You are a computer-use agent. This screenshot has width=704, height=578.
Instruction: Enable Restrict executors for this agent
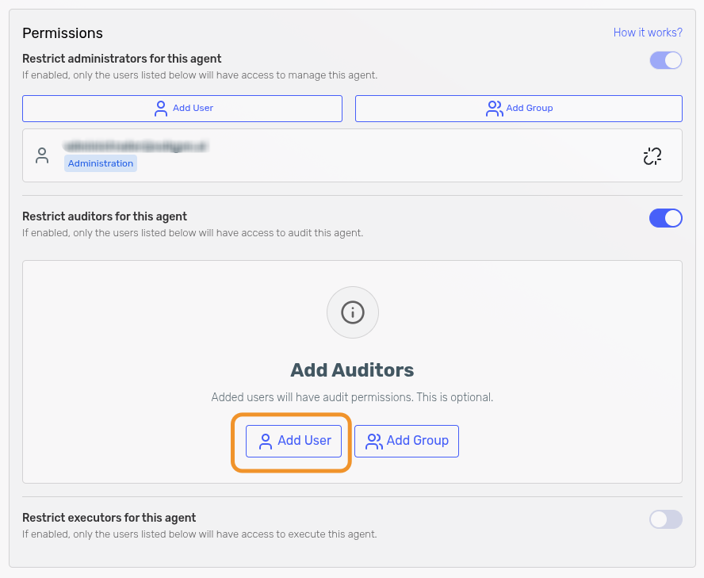click(x=665, y=519)
